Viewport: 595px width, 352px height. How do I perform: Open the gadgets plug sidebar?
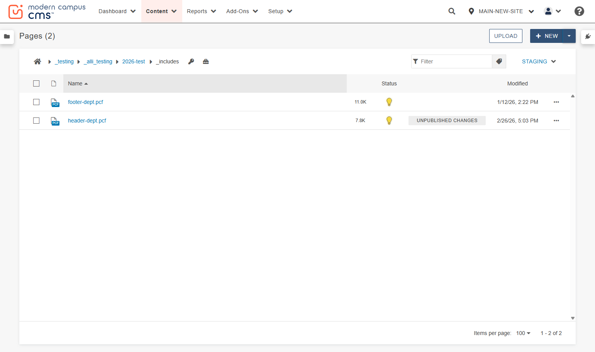588,36
